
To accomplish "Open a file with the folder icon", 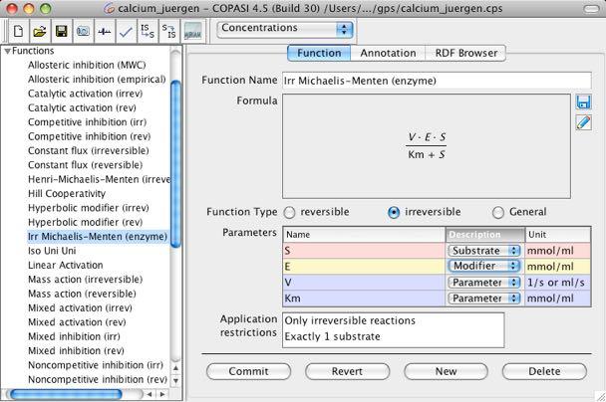I will tap(40, 31).
